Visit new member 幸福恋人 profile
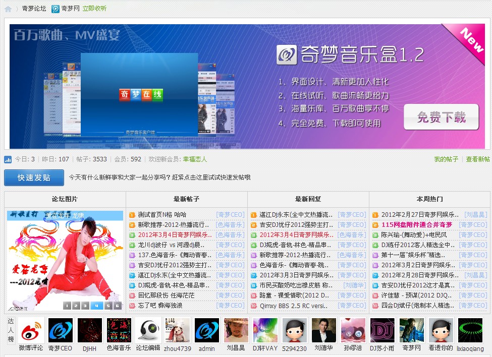Screen dimensions: 492x357 point(195,159)
